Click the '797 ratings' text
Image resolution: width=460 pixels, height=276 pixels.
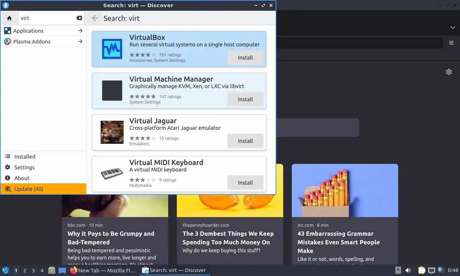pos(170,55)
